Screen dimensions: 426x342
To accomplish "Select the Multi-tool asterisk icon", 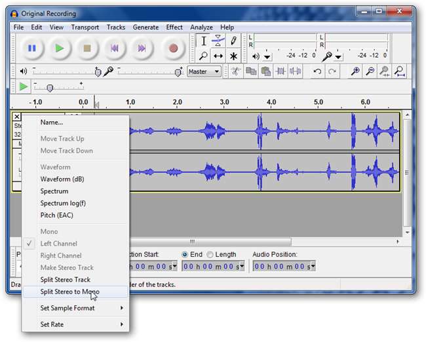I will [233, 56].
